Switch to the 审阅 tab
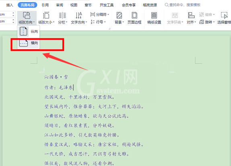231x166 pixels. tap(60, 5)
